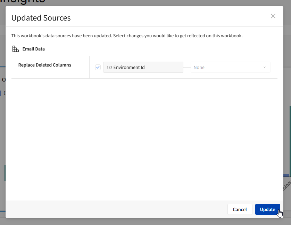Screen dimensions: 291x225
Task: Click the Email Data source label
Action: coord(34,49)
